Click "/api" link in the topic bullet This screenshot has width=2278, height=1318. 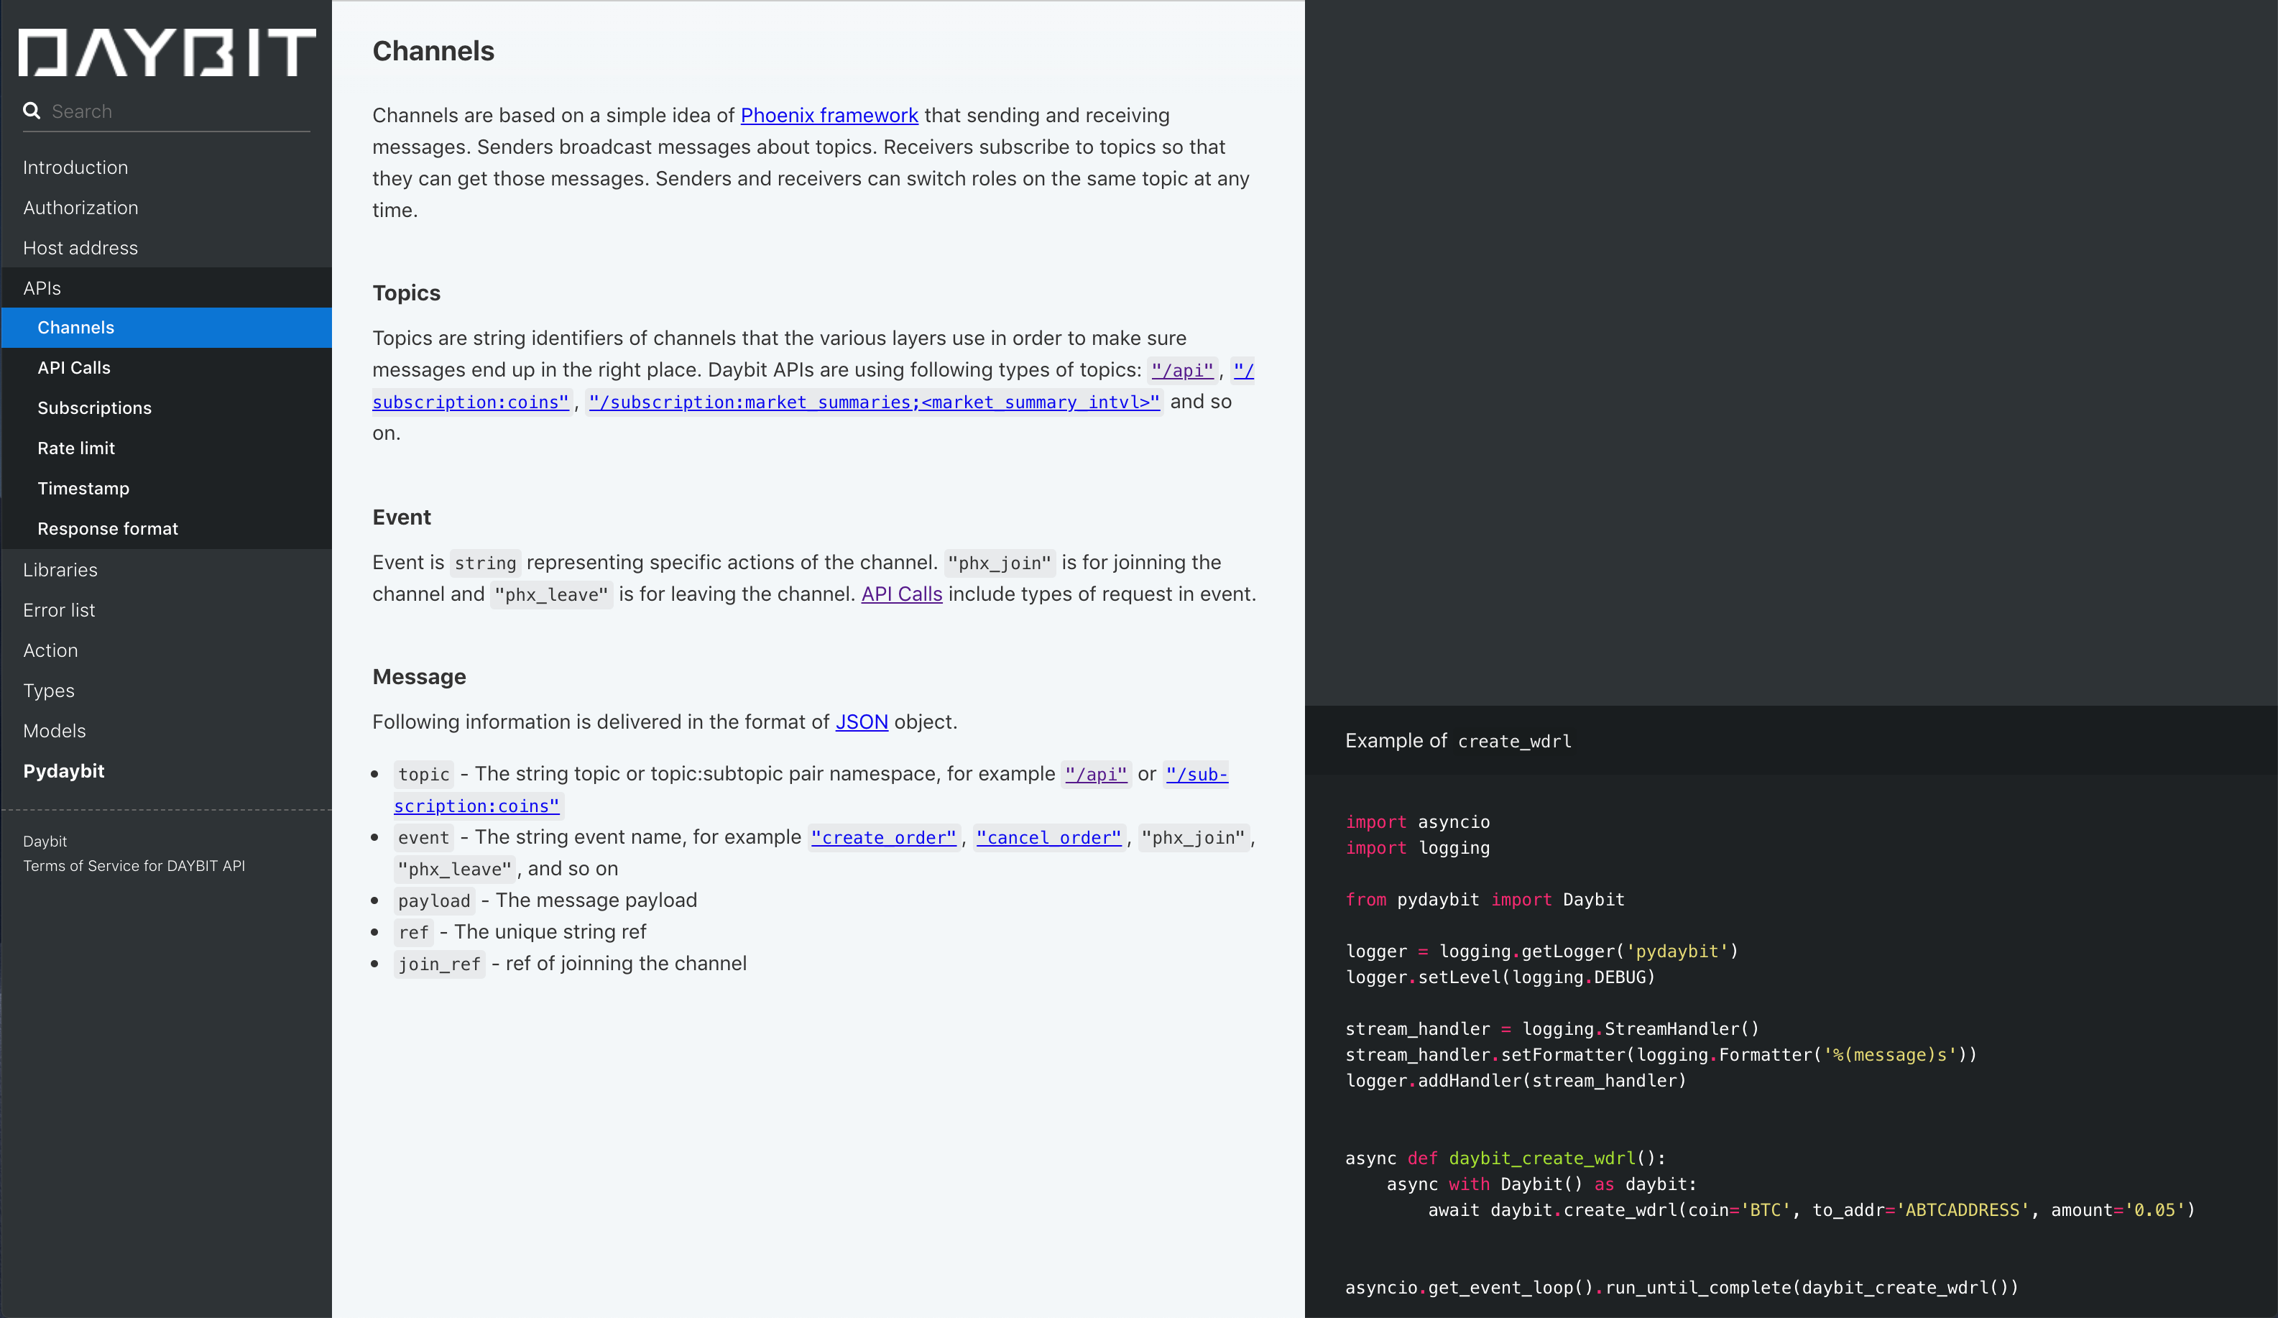pos(1096,775)
